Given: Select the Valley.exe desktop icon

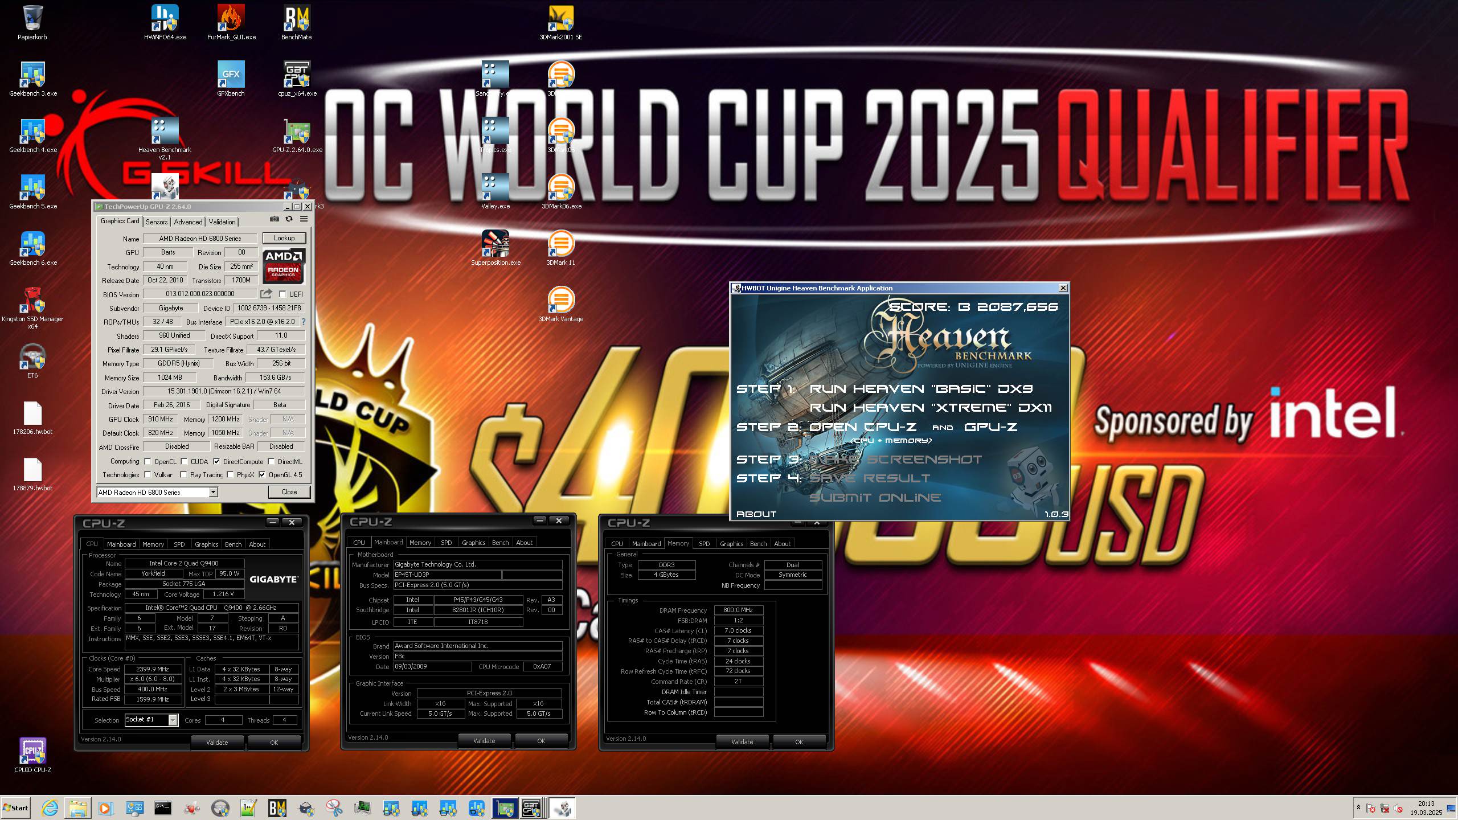Looking at the screenshot, I should [x=495, y=191].
